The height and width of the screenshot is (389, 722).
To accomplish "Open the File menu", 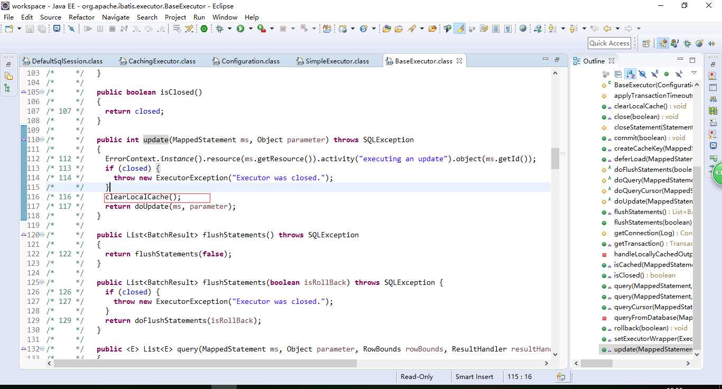I will (8, 17).
